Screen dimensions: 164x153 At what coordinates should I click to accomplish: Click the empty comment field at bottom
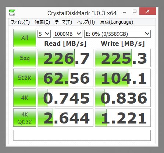pyautogui.click(x=82, y=135)
